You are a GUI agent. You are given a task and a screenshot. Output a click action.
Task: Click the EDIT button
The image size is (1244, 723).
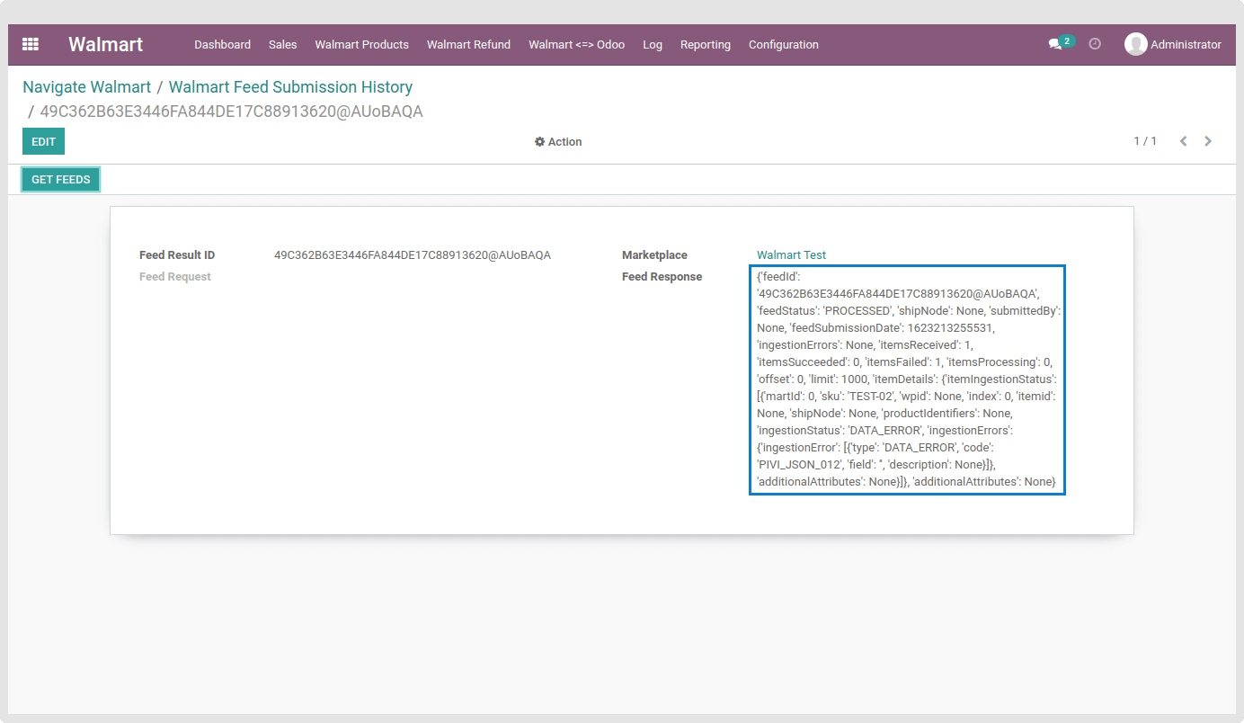(x=43, y=142)
